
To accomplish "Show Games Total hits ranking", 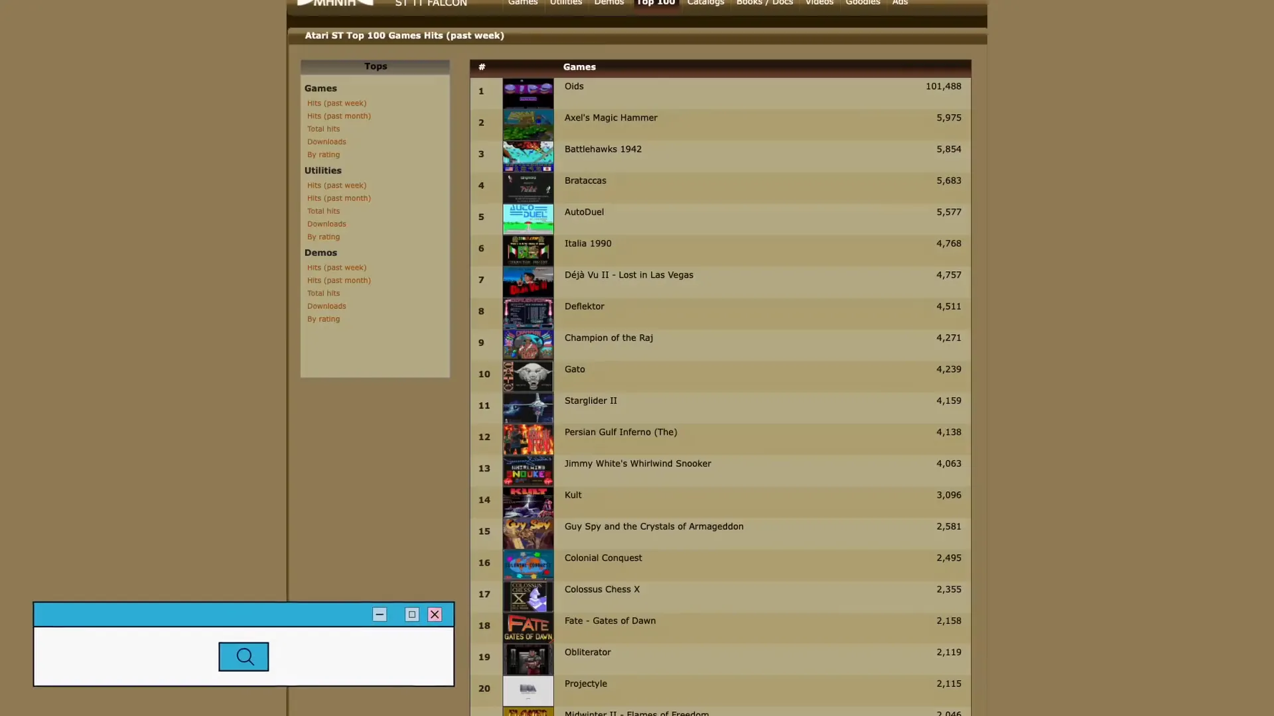I will coord(323,129).
